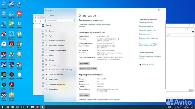Click the Settings gear on the taskbar
195x109 pixels.
[x=43, y=107]
